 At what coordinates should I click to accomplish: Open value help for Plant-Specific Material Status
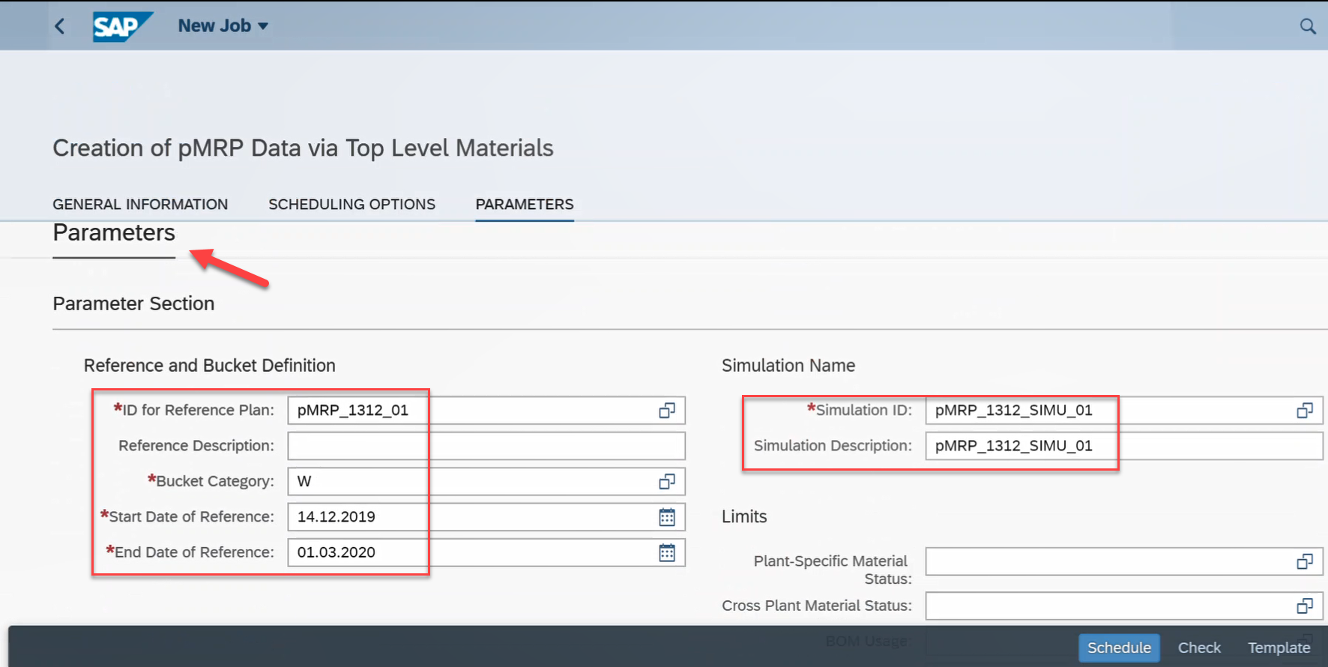[1304, 561]
